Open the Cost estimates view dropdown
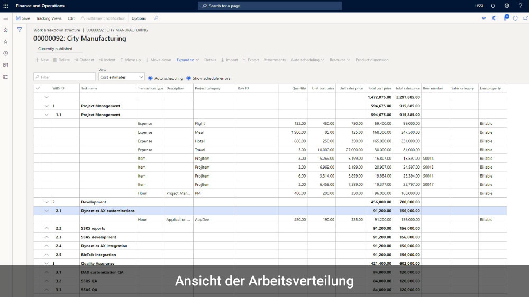The height and width of the screenshot is (297, 529). click(x=122, y=77)
